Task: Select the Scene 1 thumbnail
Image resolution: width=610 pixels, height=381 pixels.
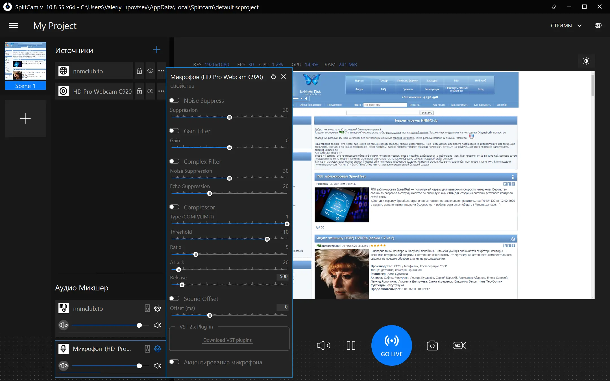Action: pyautogui.click(x=25, y=61)
